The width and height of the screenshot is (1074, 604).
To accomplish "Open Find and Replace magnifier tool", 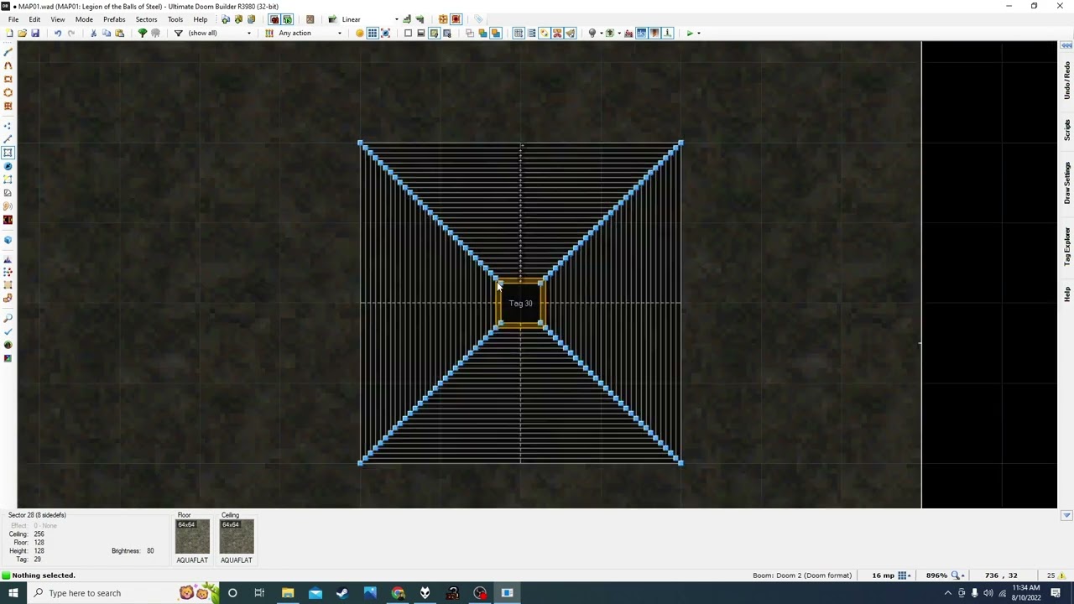I will [8, 318].
